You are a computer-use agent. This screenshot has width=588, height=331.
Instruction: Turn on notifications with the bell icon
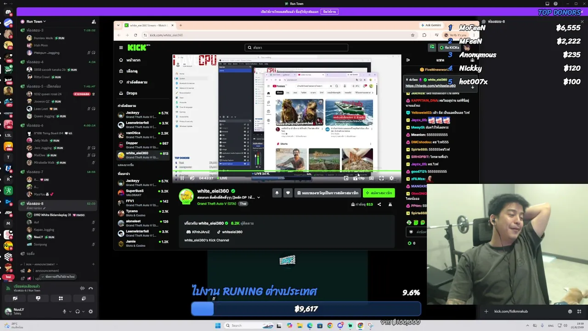[277, 193]
